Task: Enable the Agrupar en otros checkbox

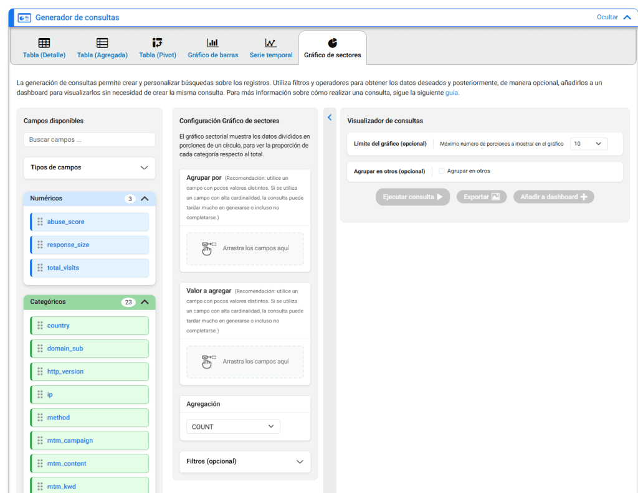Action: (x=442, y=171)
